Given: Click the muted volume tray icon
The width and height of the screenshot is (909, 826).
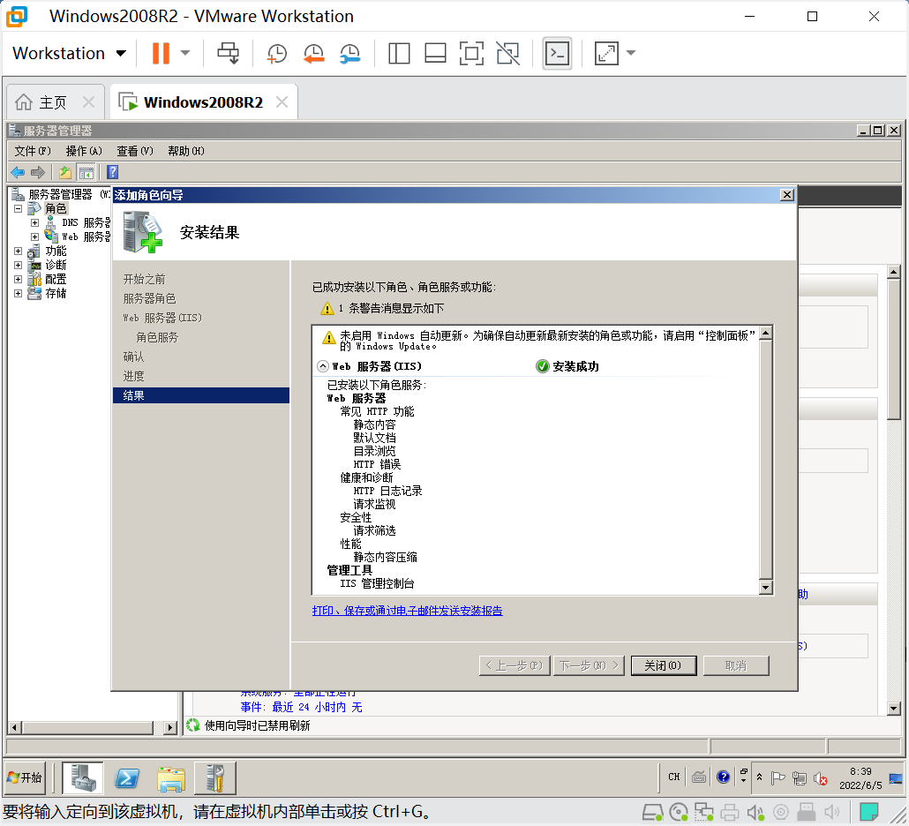Looking at the screenshot, I should [x=820, y=777].
